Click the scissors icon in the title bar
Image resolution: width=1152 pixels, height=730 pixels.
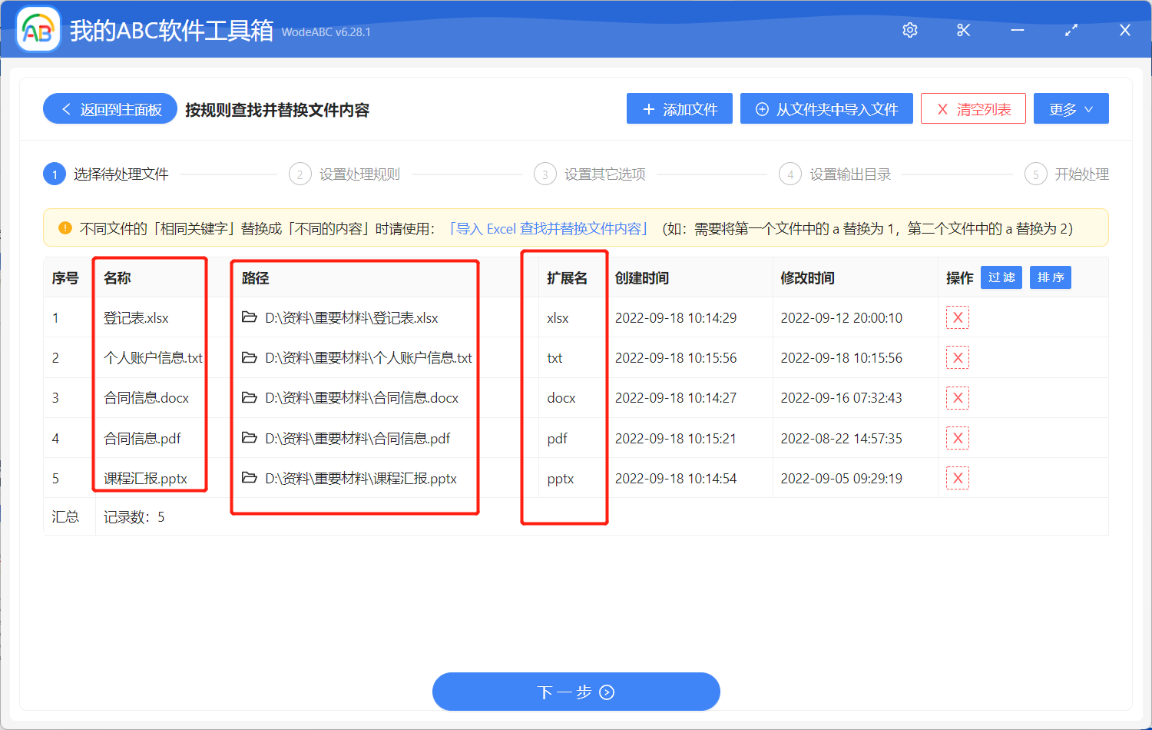pyautogui.click(x=963, y=30)
